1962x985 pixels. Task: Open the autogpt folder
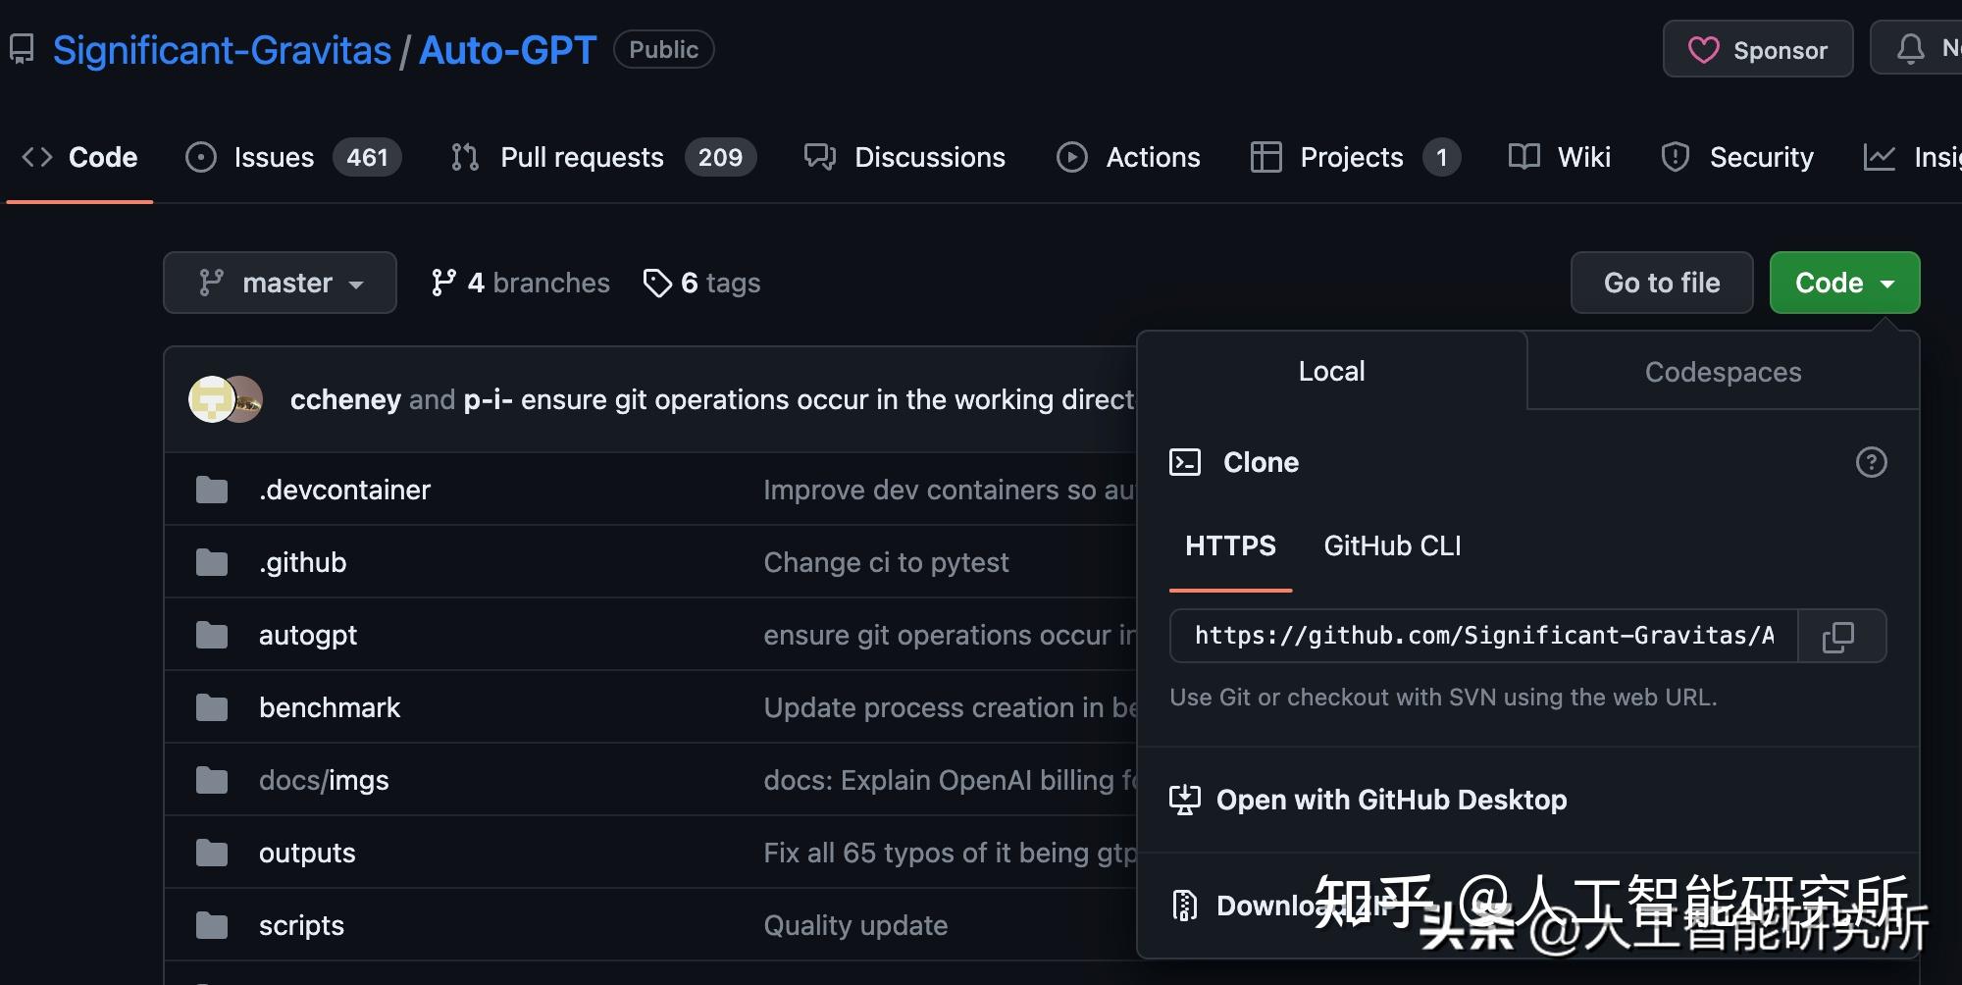click(308, 635)
